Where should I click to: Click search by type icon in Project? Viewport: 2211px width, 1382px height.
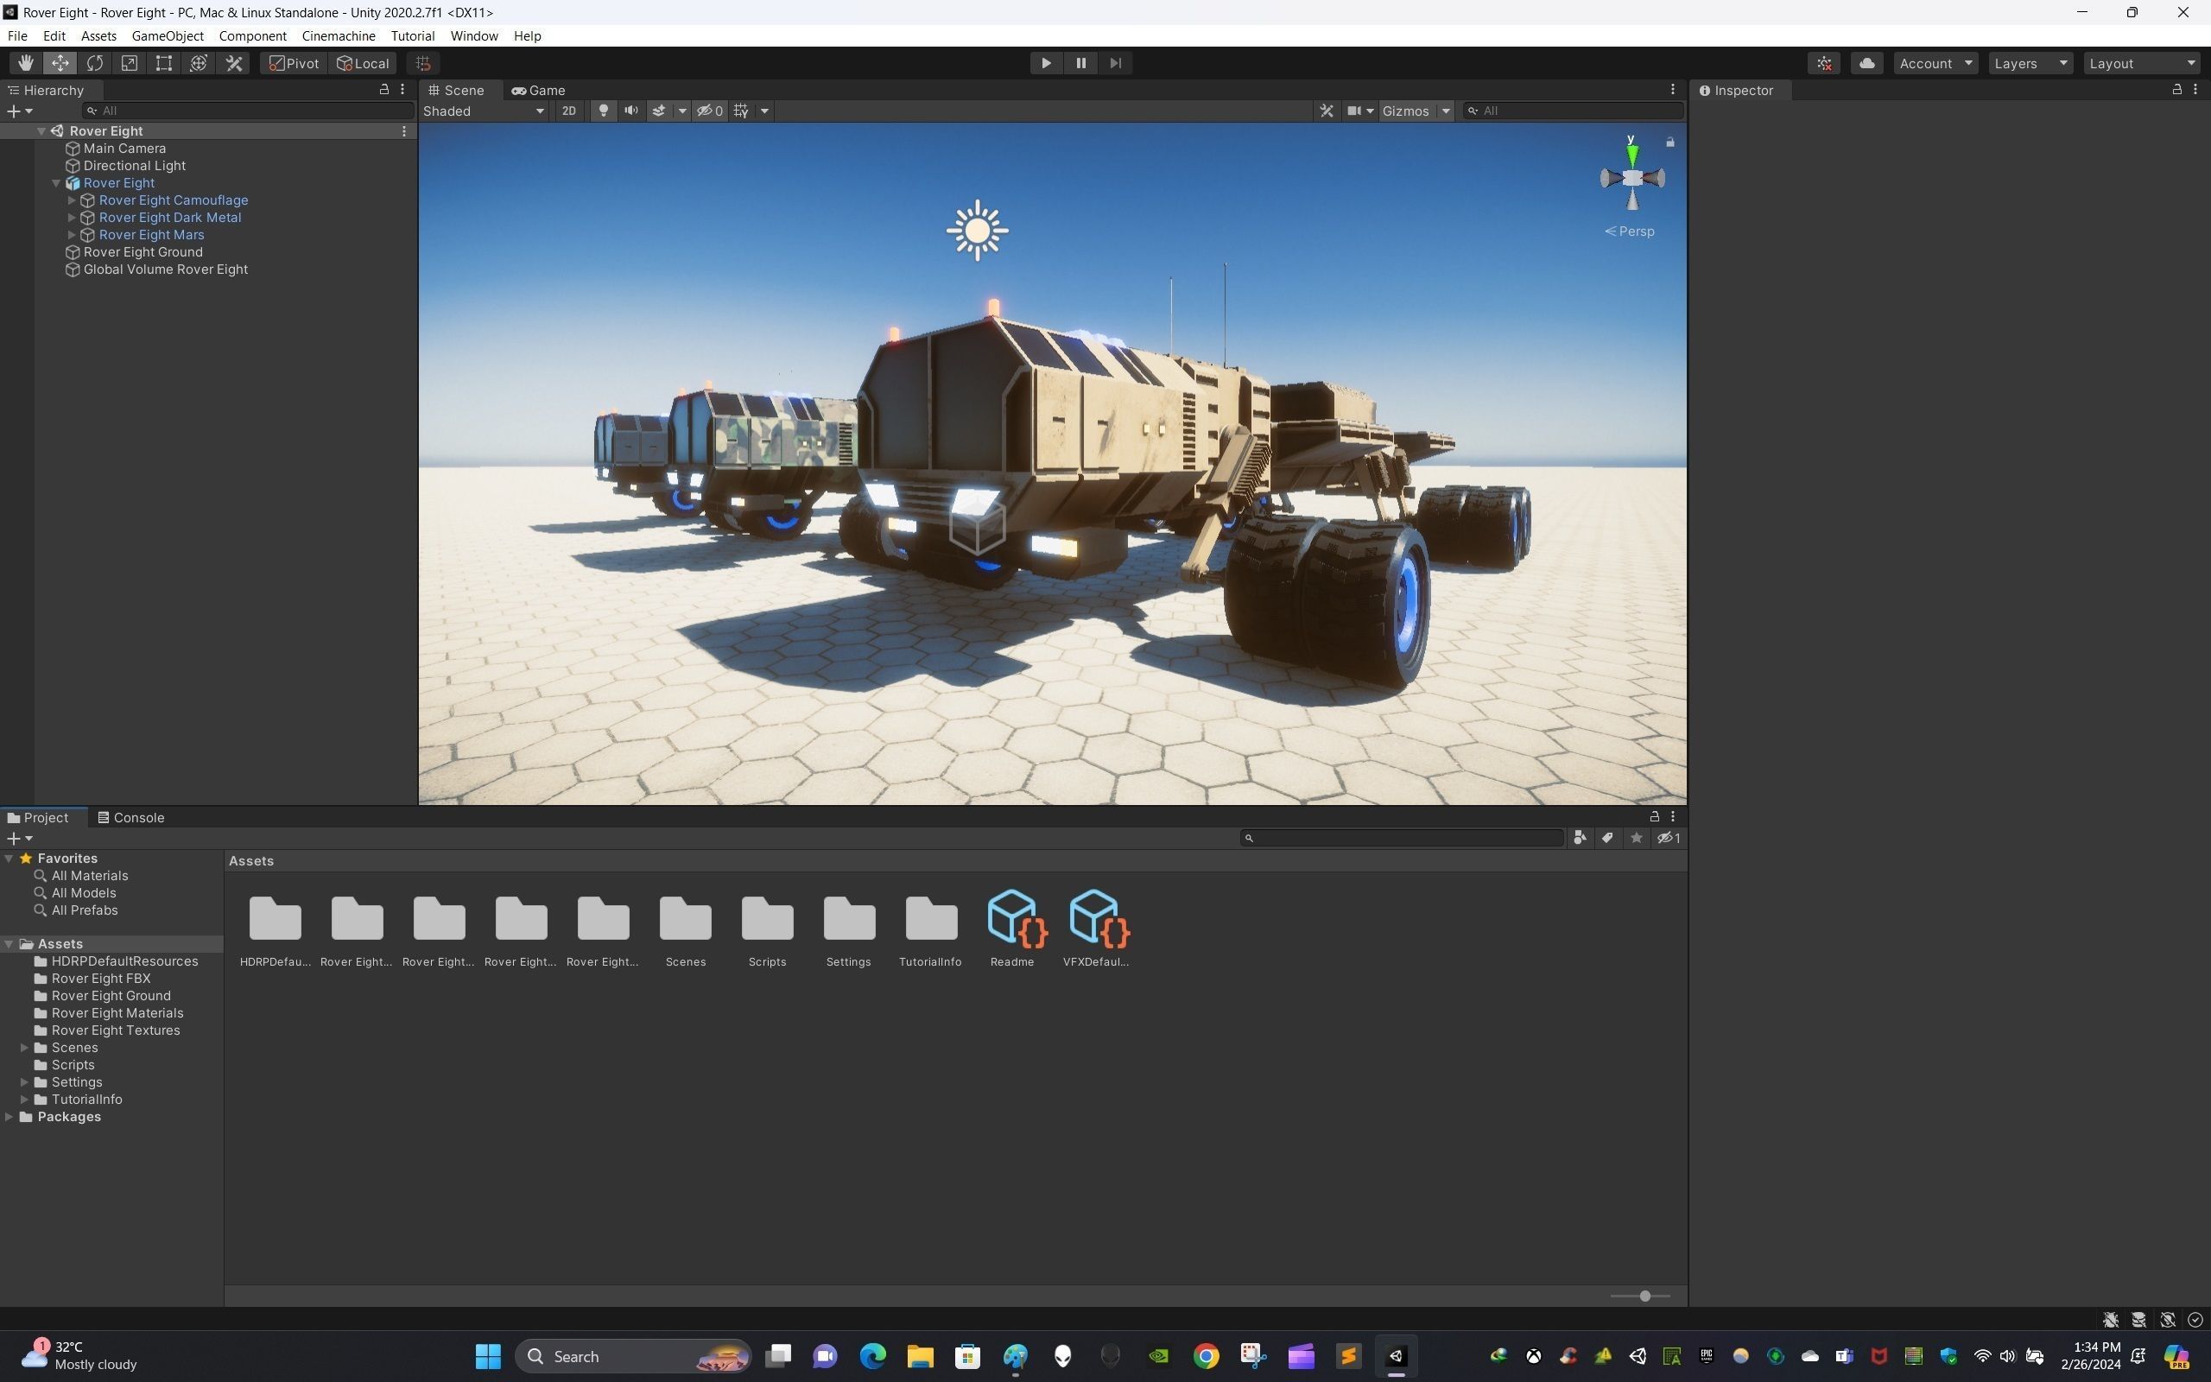pos(1580,838)
